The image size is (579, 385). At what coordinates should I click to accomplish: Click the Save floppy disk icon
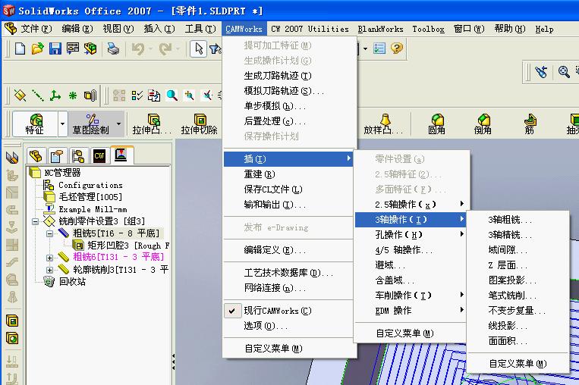tap(55, 49)
